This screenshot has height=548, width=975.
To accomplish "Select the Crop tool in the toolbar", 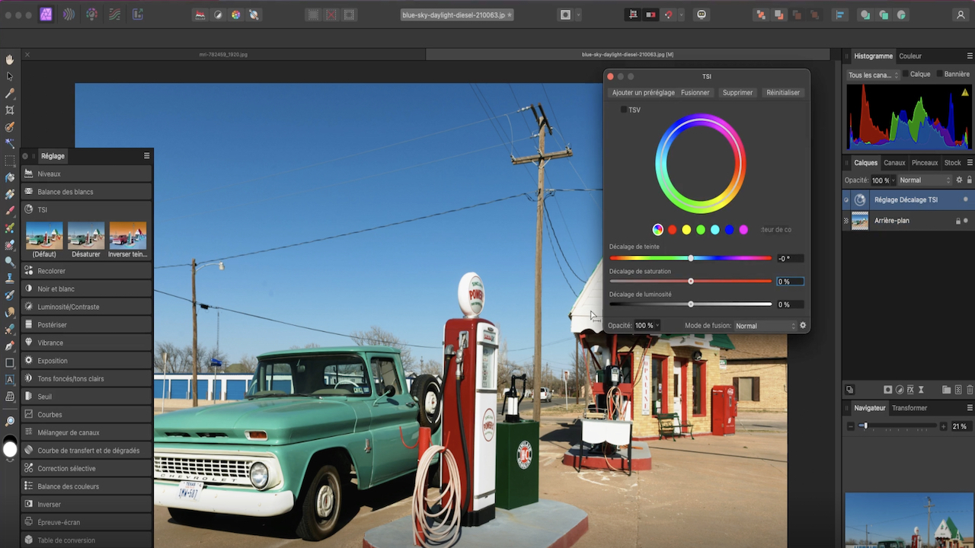I will pyautogui.click(x=10, y=110).
